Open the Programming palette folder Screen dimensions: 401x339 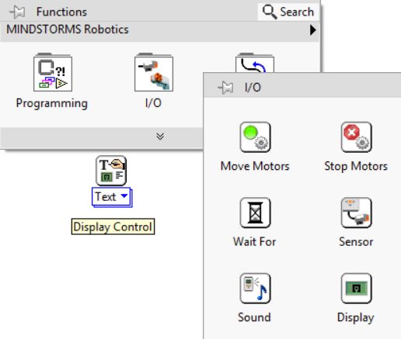tap(53, 72)
